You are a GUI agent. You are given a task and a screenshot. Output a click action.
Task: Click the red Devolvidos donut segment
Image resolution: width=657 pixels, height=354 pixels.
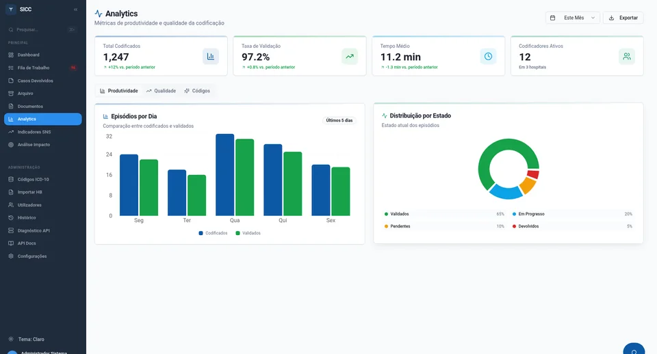coord(533,174)
